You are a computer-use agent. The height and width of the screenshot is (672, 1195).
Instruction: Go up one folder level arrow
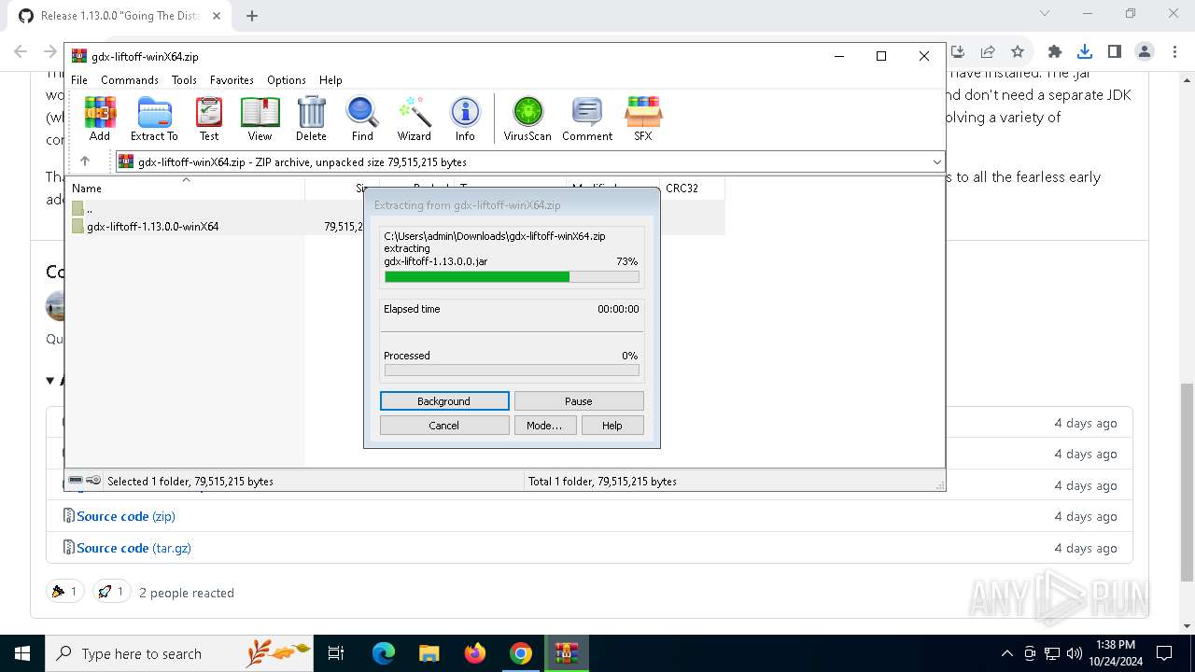(x=85, y=161)
